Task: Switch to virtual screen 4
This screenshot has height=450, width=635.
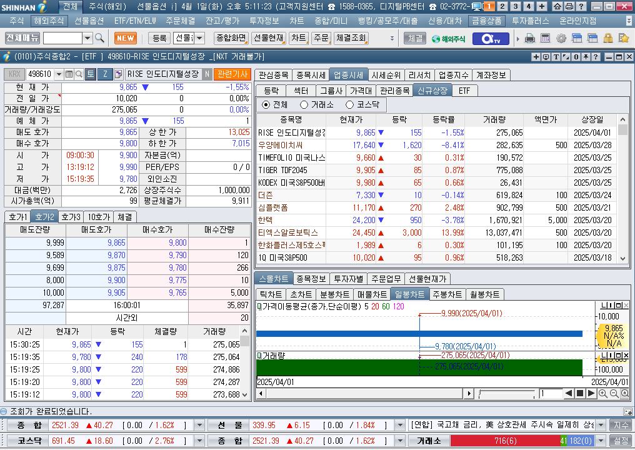Action: pyautogui.click(x=529, y=6)
